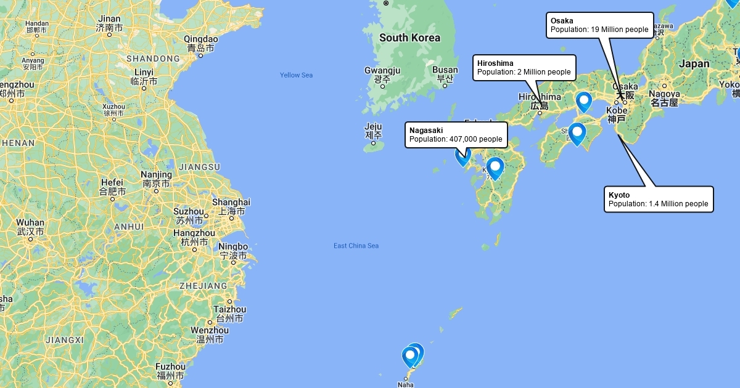Screen dimensions: 740x388
Task: Select the Japan country label
Action: [694, 63]
